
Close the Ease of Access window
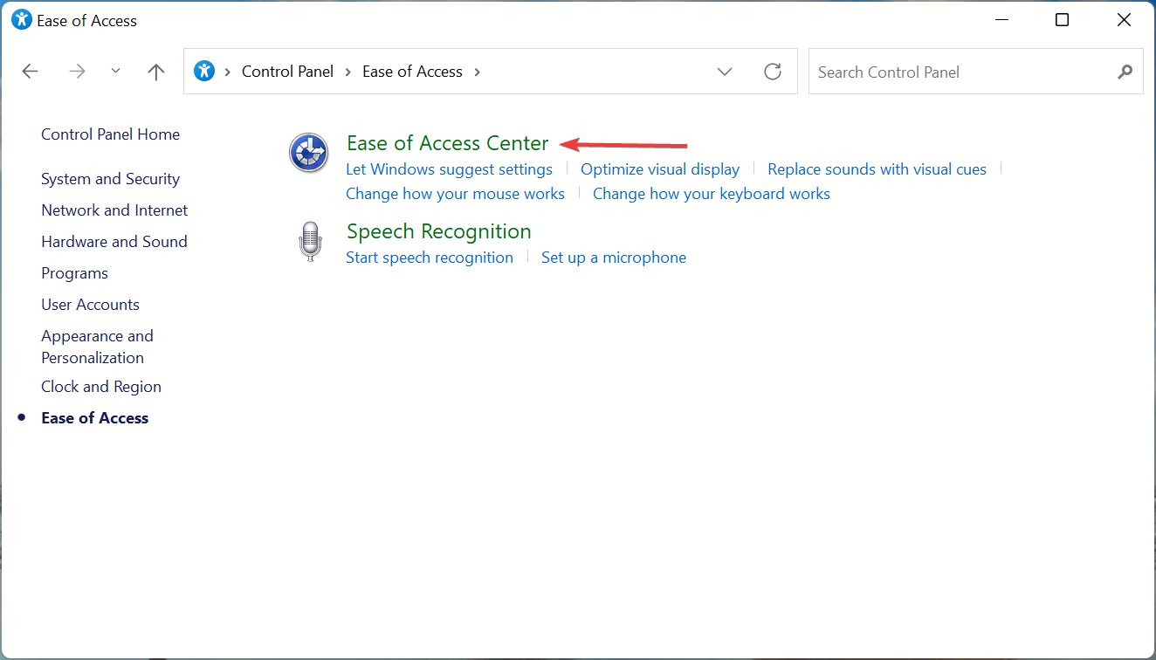click(1124, 20)
